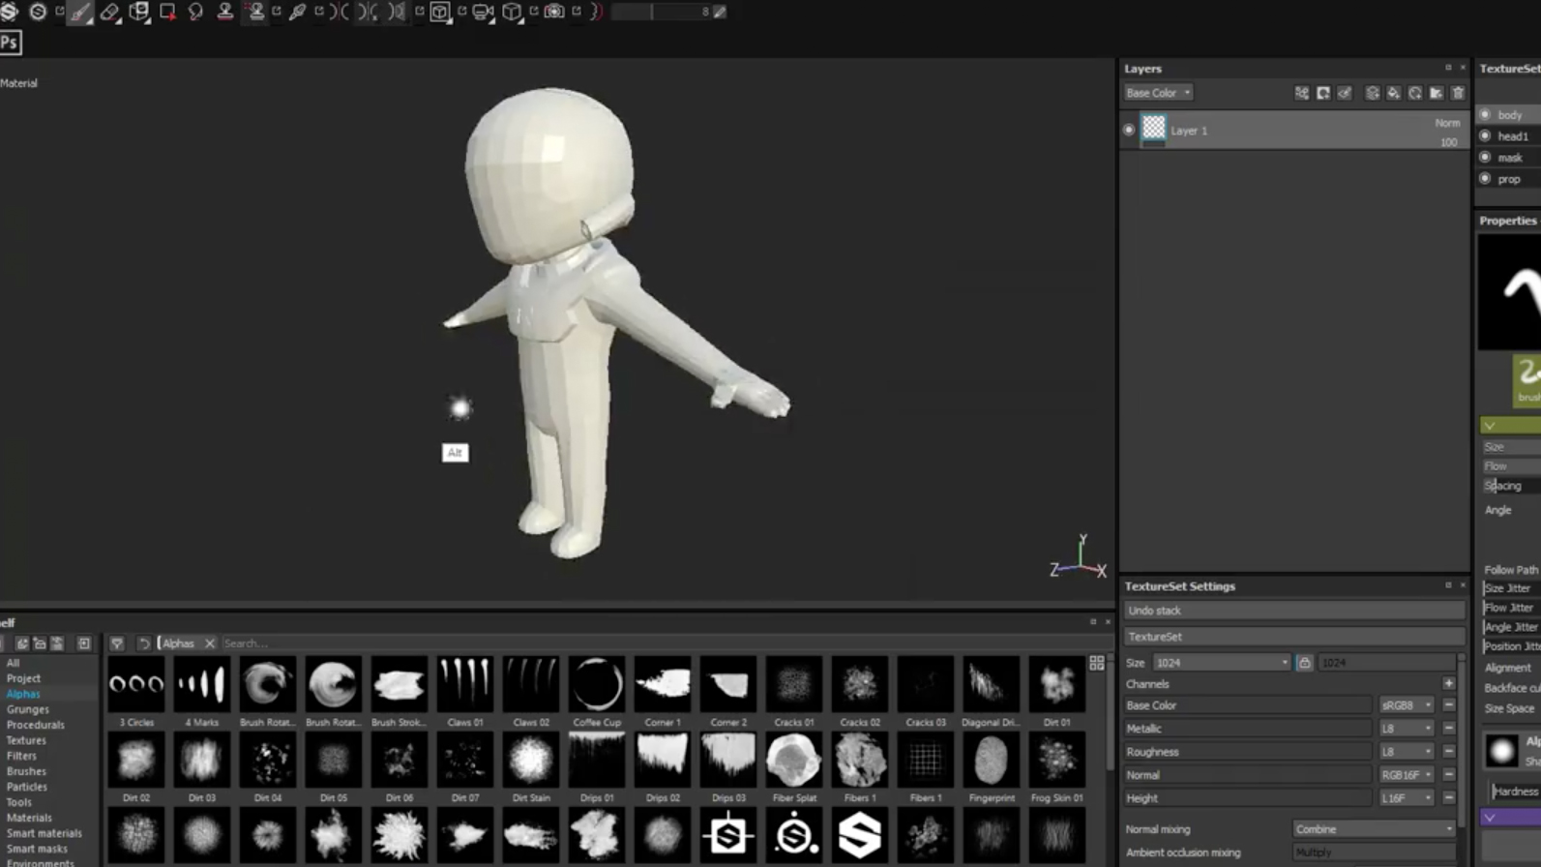
Task: Select the Eraser tool
Action: click(108, 12)
